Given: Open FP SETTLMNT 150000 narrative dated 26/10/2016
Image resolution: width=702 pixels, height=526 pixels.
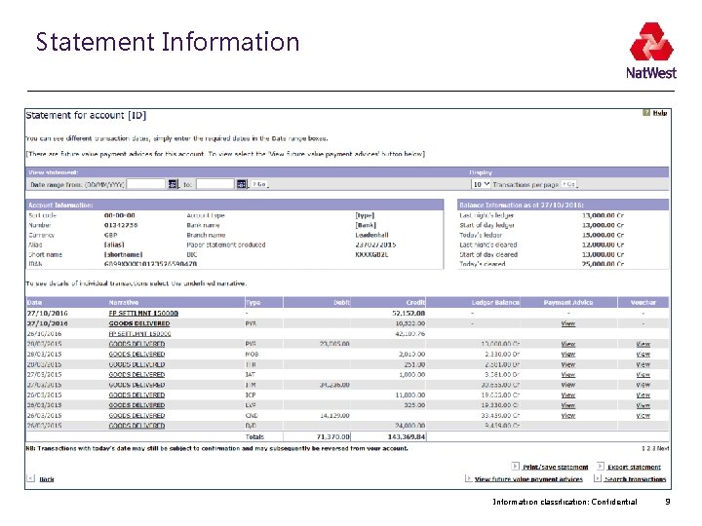Looking at the screenshot, I should (x=139, y=334).
